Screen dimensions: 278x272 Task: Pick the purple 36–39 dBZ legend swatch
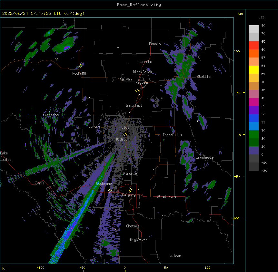[x=253, y=110]
